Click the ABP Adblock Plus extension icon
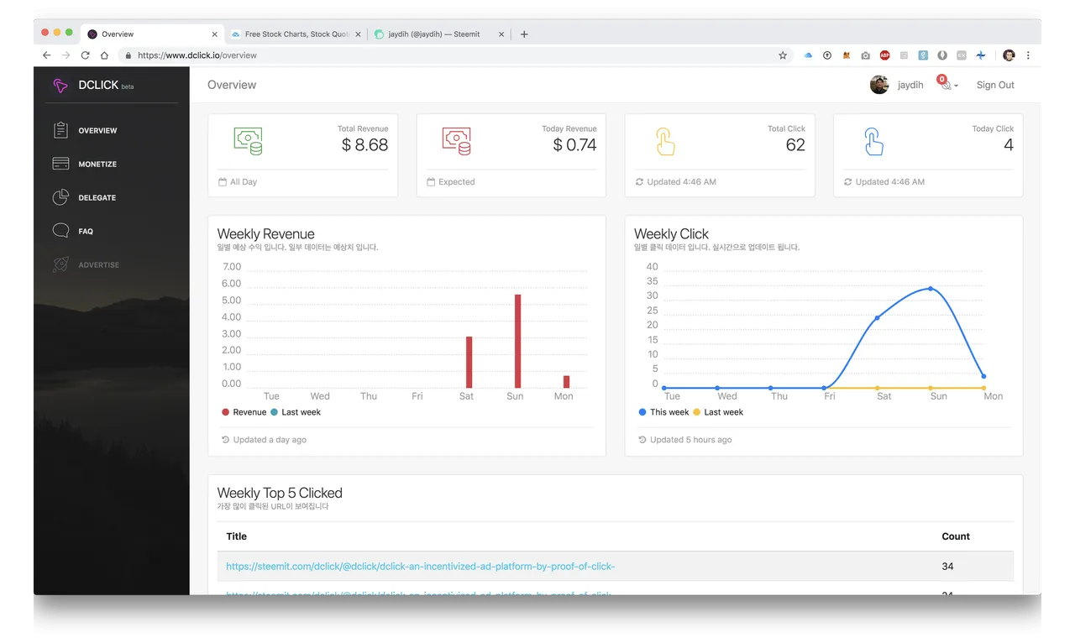This screenshot has height=643, width=1075. click(x=884, y=55)
